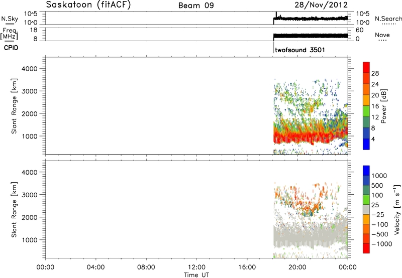Click the '-1000' tick on Velocity colorbar

(x=381, y=244)
